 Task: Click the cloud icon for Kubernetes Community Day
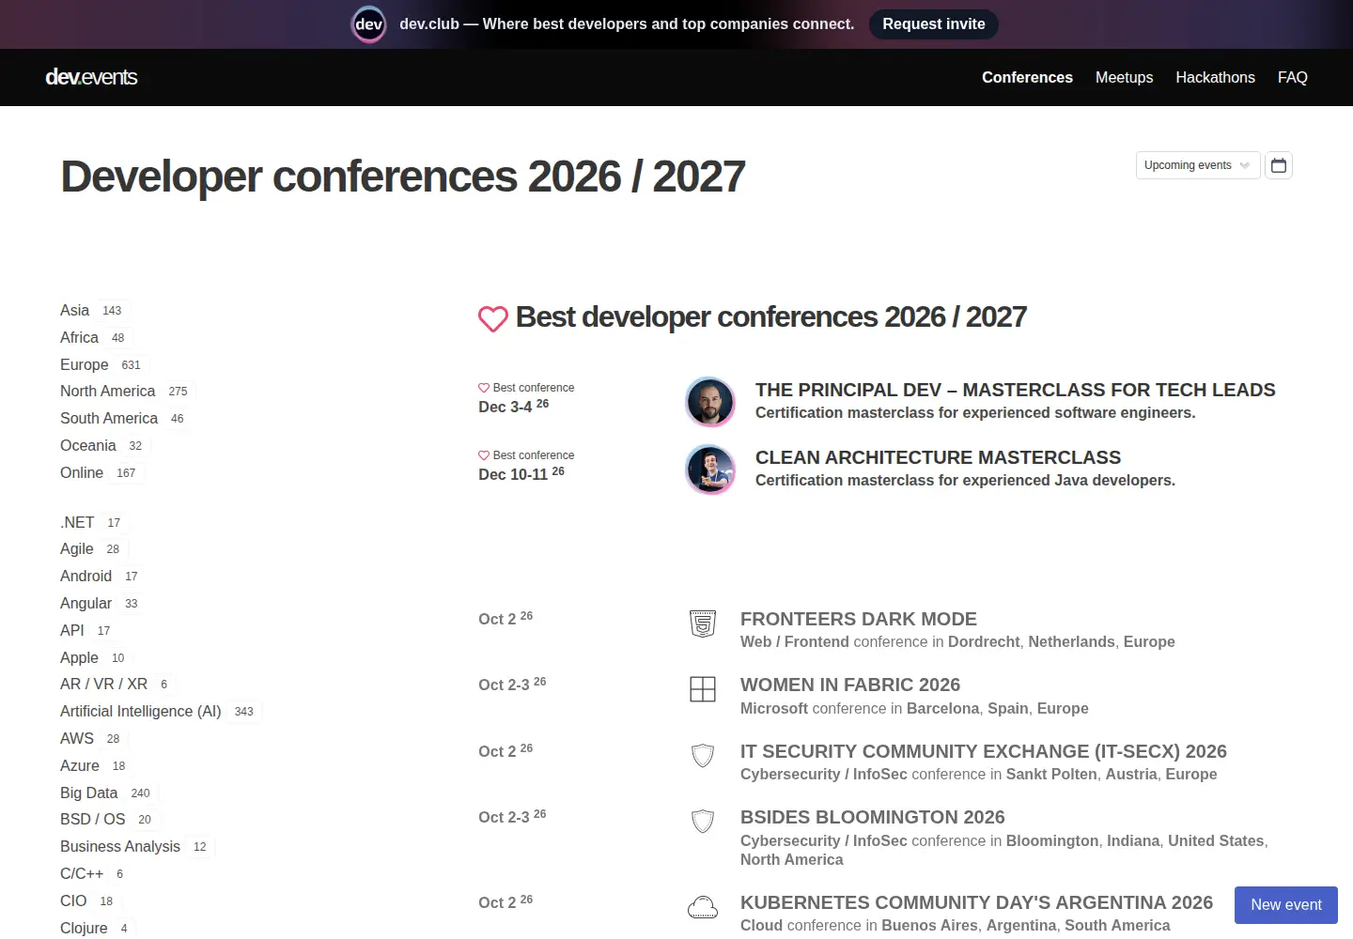703,907
